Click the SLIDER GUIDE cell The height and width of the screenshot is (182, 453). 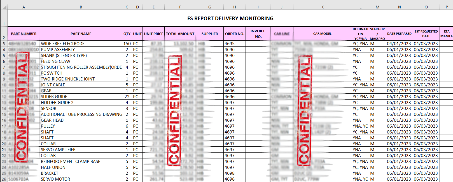[x=81, y=97]
